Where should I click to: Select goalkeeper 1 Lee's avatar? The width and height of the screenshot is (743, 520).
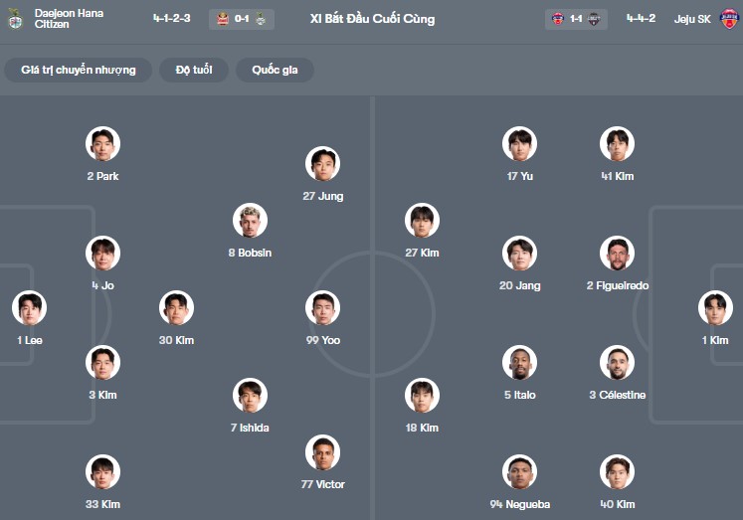point(30,308)
